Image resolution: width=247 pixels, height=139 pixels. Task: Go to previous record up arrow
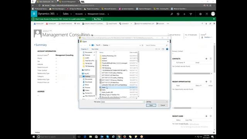(202, 24)
